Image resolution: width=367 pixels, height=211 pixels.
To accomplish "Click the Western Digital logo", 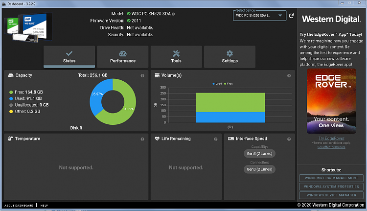I will 331,19.
